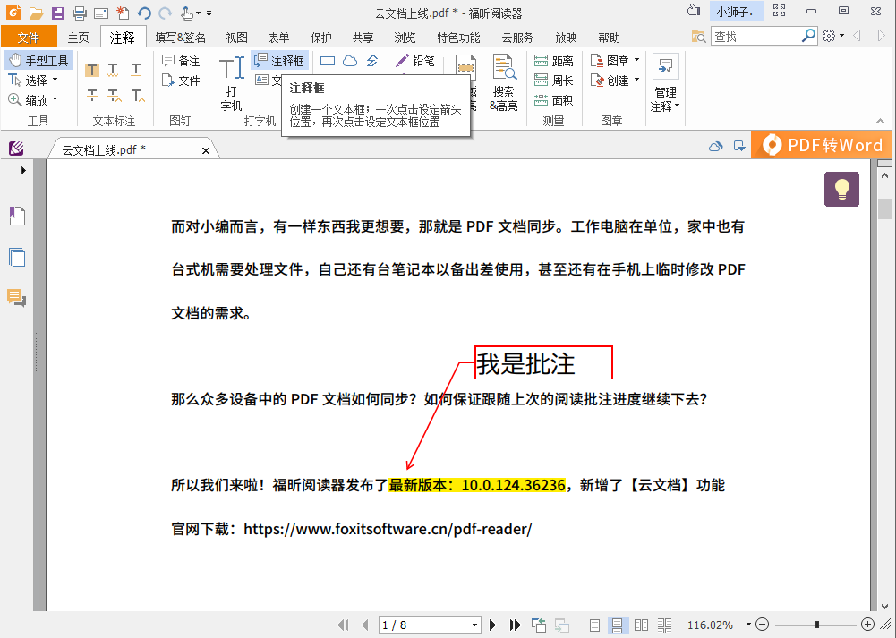
Task: Click the touch mode hand icon
Action: pyautogui.click(x=187, y=13)
